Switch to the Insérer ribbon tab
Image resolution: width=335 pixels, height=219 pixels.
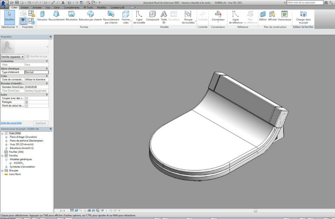tap(25, 8)
